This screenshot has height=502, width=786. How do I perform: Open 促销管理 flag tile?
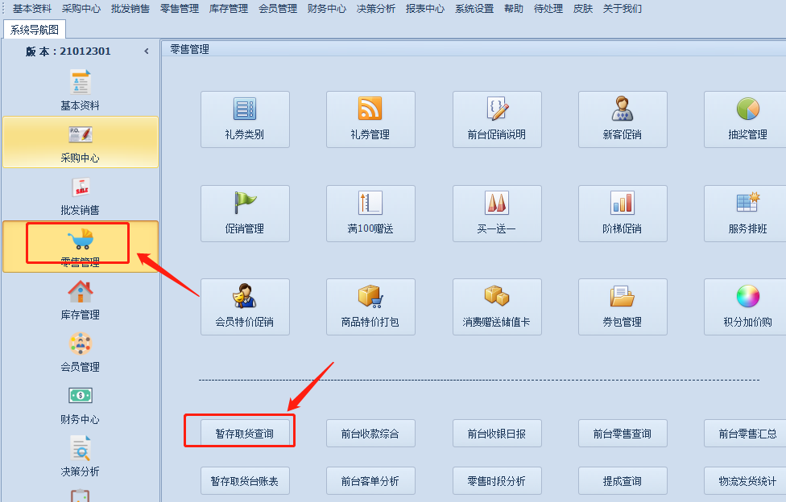pos(245,213)
